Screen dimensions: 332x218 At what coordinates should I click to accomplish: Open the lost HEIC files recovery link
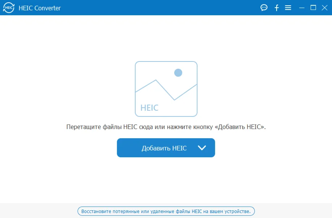[x=166, y=211]
